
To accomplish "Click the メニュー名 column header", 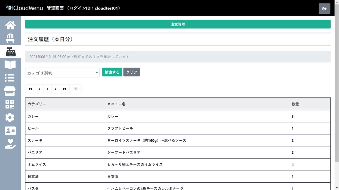I will (117, 104).
